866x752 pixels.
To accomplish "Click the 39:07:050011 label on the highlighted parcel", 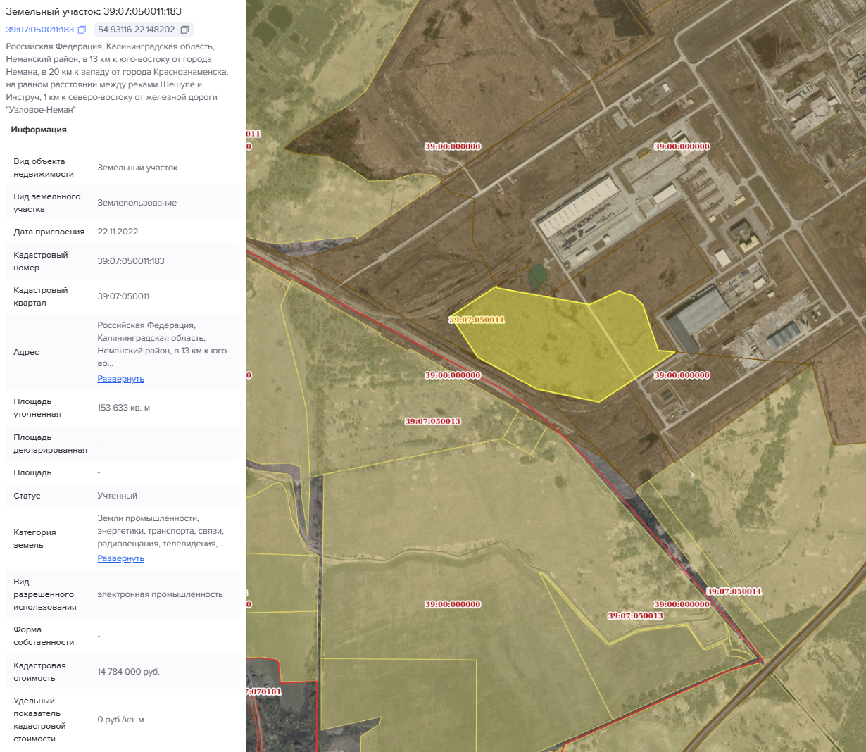I will coord(478,320).
